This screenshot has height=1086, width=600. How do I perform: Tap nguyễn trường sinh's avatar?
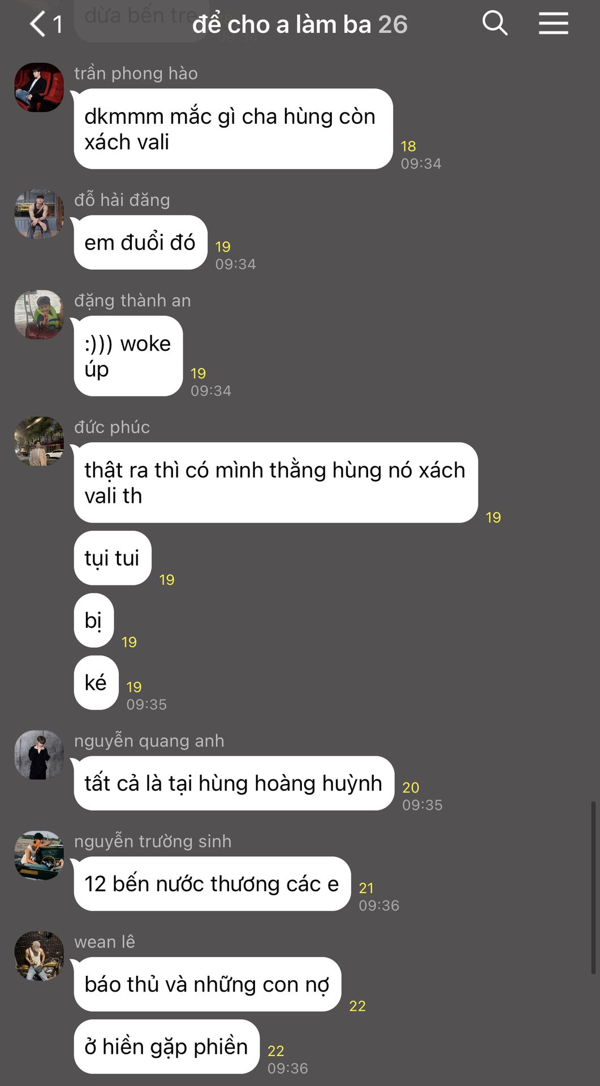(39, 855)
